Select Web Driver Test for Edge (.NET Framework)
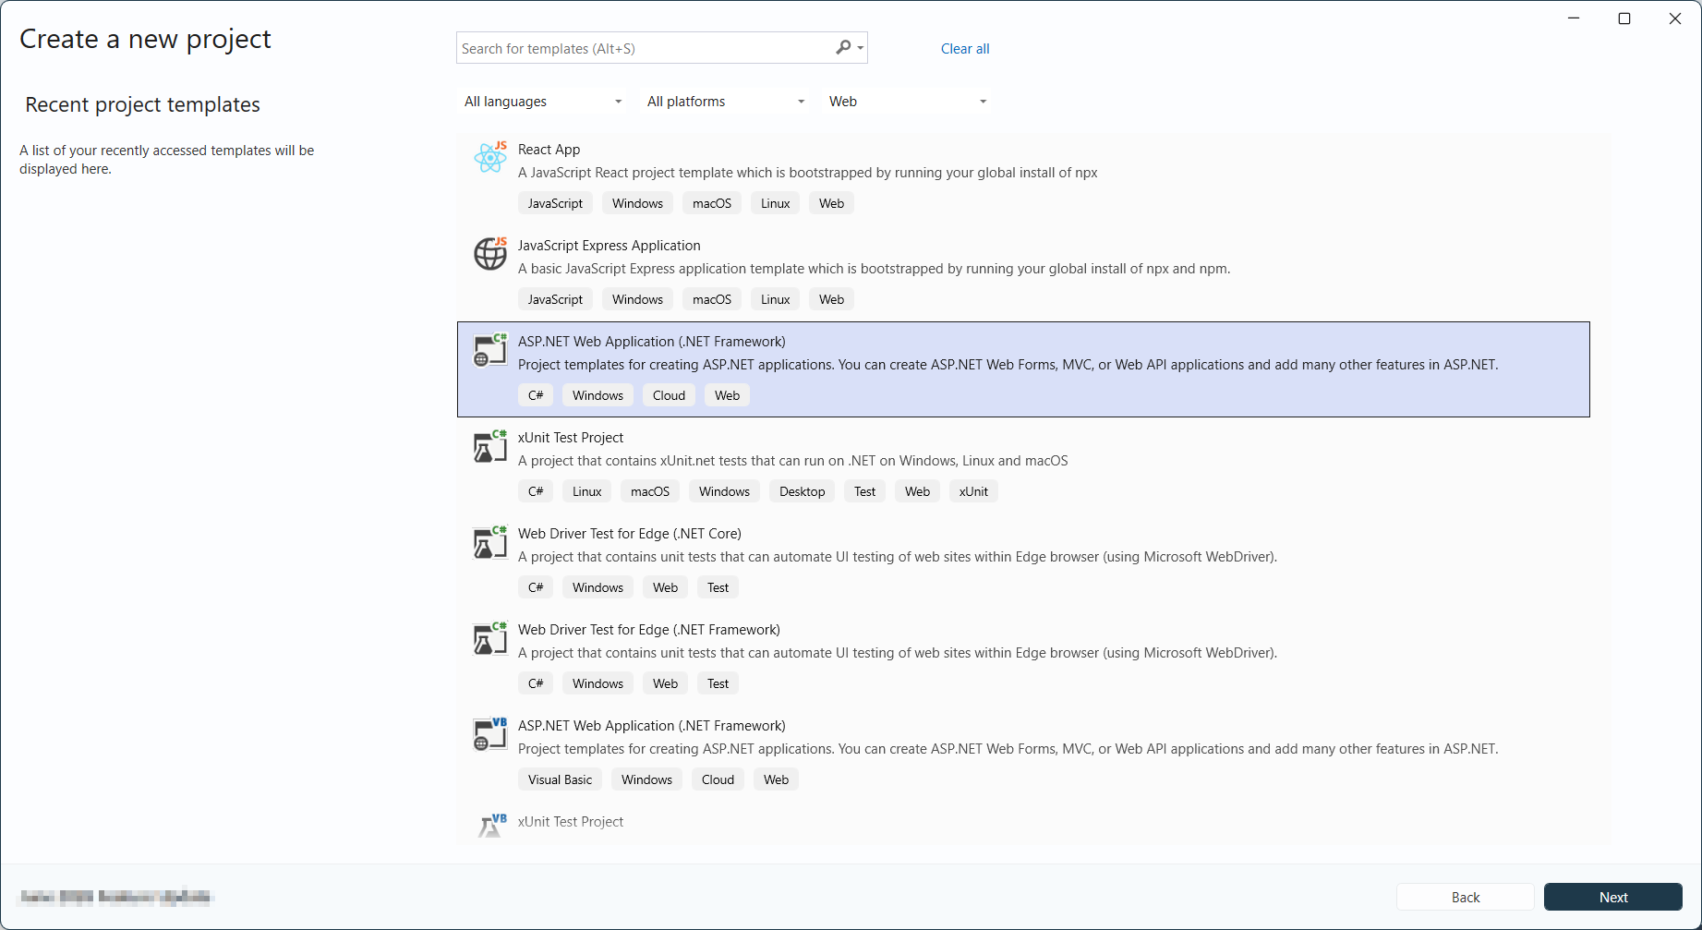 [649, 630]
